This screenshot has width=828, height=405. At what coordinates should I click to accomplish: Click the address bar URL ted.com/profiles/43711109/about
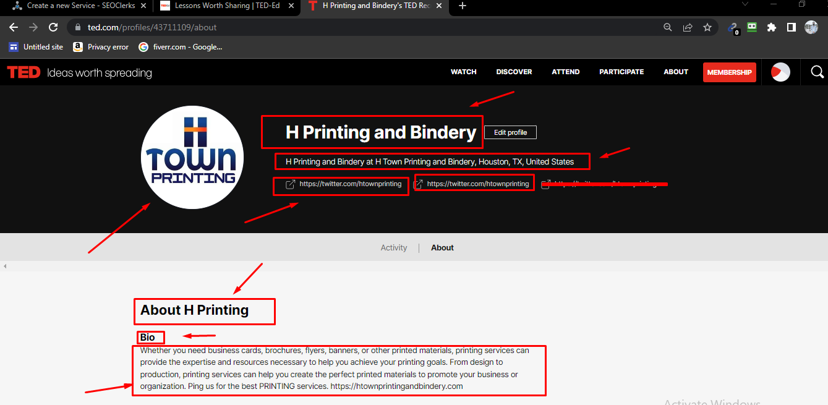(152, 27)
